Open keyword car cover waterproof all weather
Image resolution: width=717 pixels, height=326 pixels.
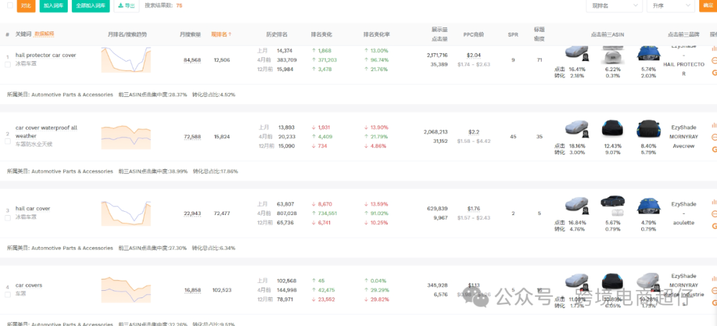[x=46, y=131]
